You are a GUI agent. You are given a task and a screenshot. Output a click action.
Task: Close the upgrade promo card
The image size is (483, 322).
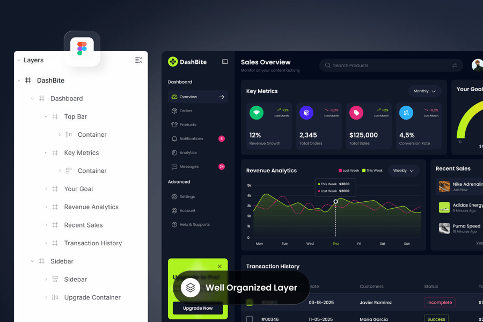(219, 266)
